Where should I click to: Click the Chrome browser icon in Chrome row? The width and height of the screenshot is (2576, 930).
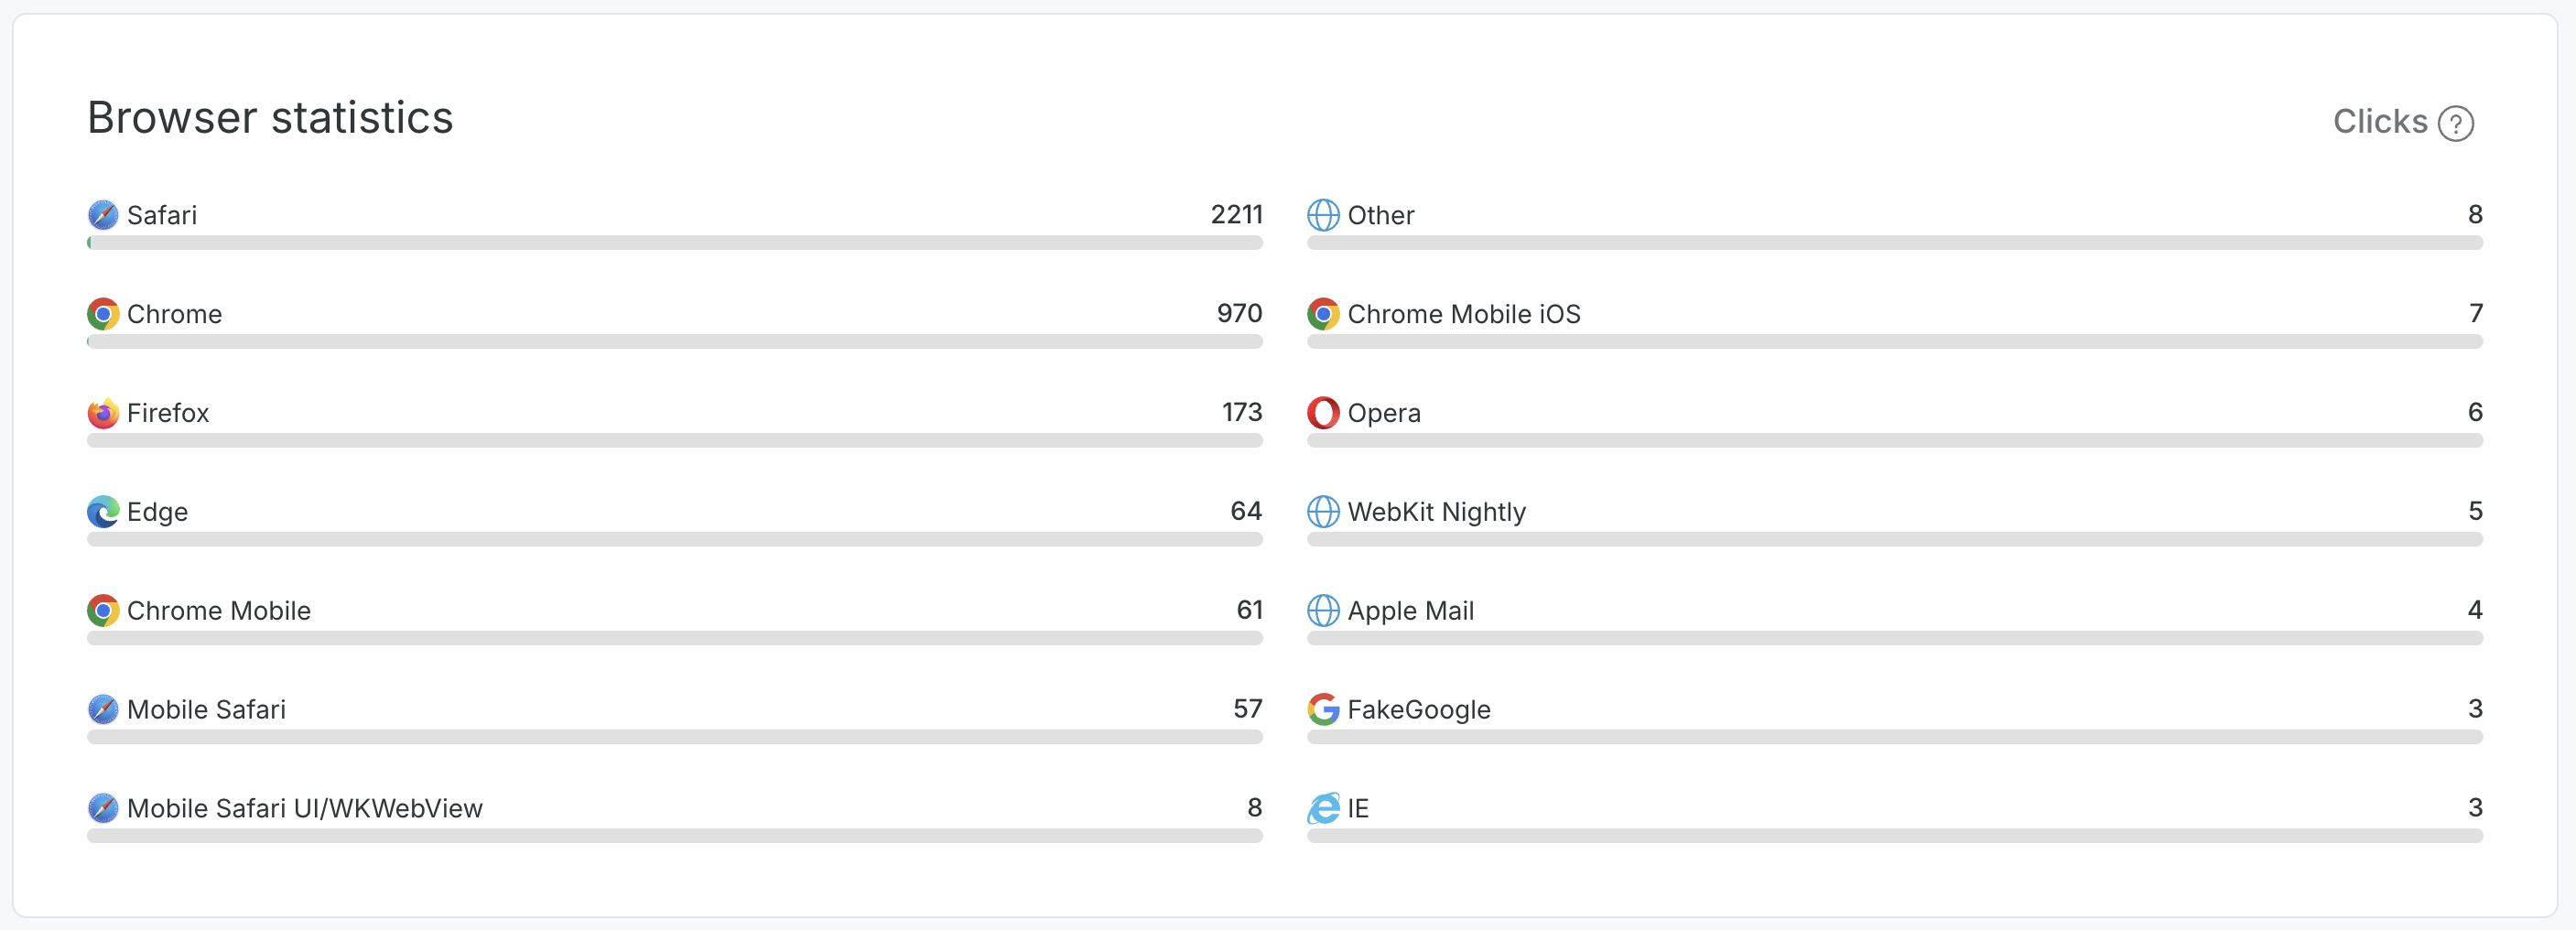pyautogui.click(x=103, y=314)
